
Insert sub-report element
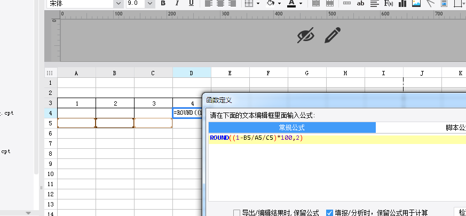(444, 3)
